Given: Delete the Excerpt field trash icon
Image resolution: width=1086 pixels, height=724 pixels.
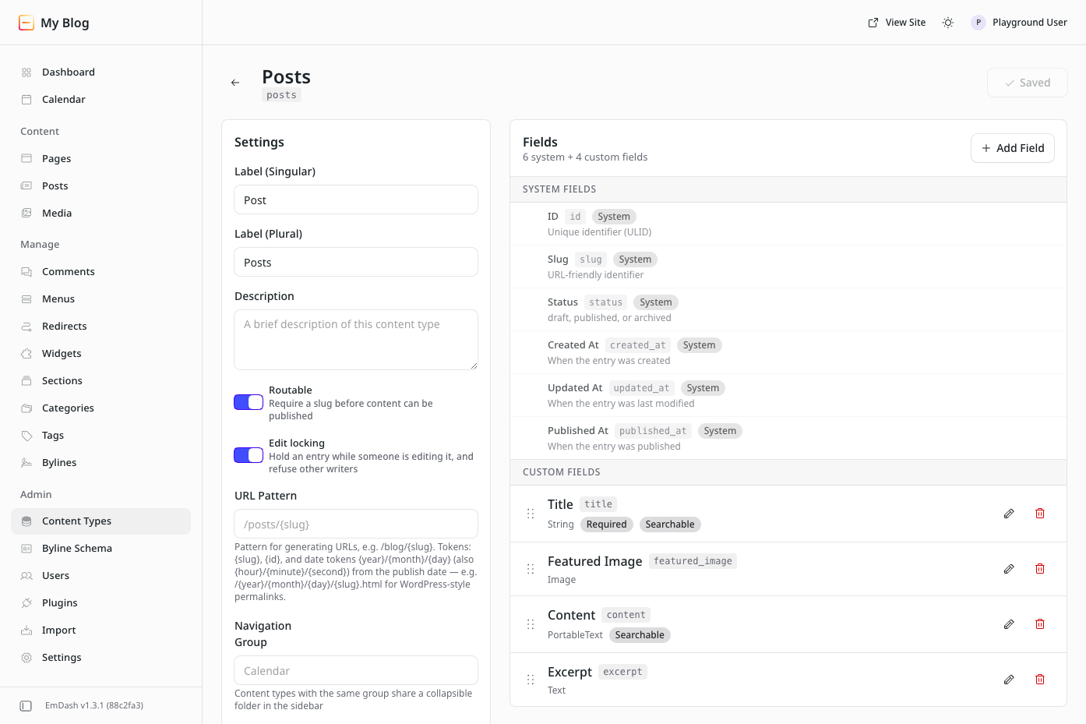Looking at the screenshot, I should [x=1040, y=680].
